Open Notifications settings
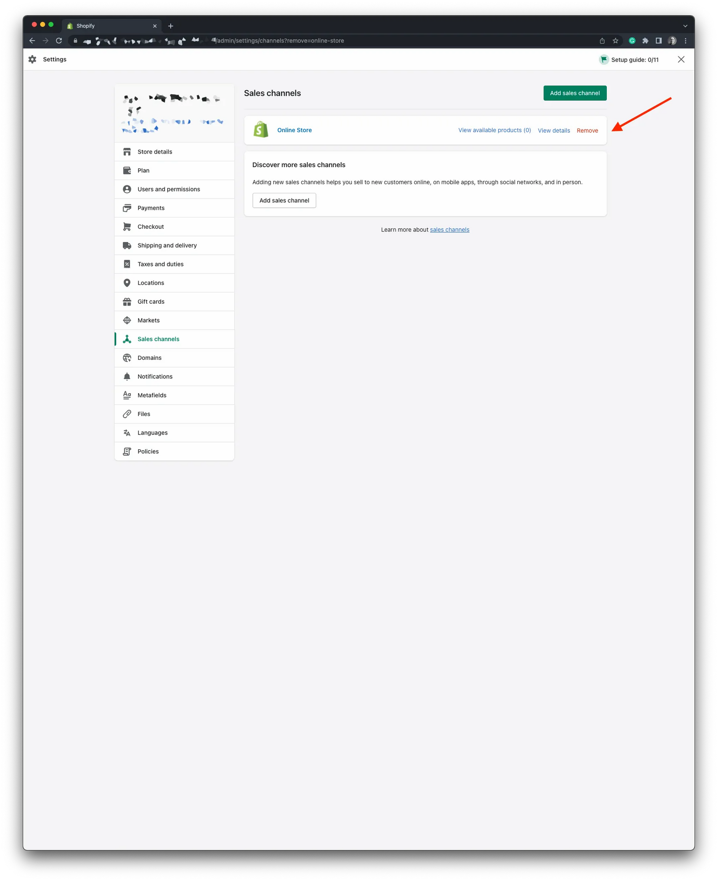Image resolution: width=718 pixels, height=881 pixels. click(155, 376)
